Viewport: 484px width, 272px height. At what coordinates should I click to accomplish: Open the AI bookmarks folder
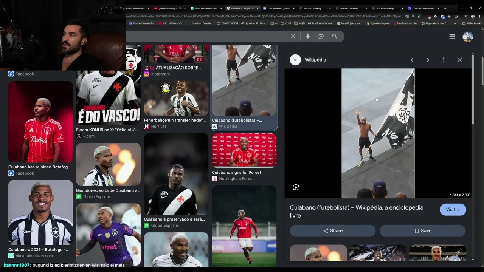point(274,23)
